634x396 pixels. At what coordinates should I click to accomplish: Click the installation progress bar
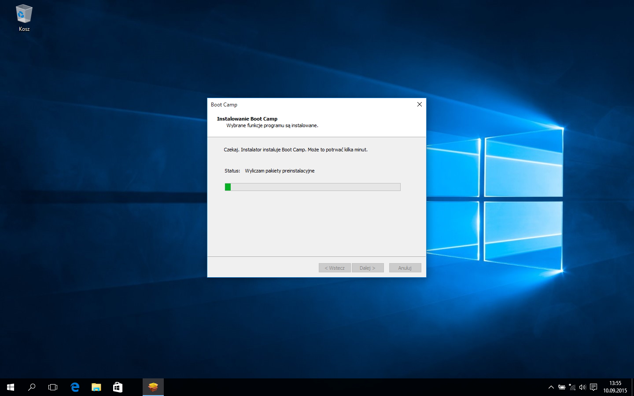tap(313, 187)
